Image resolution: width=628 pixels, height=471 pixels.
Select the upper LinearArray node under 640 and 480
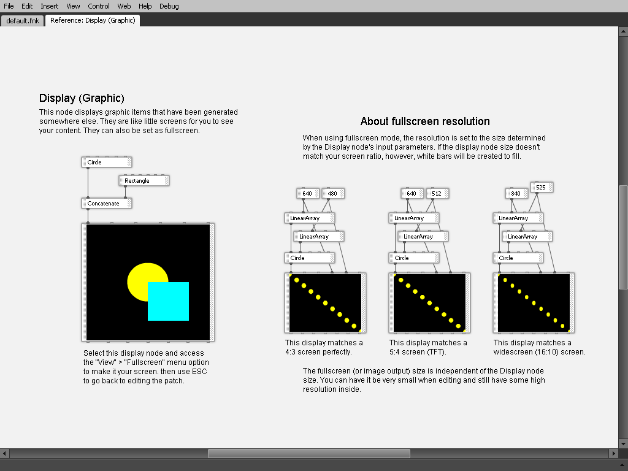[310, 218]
